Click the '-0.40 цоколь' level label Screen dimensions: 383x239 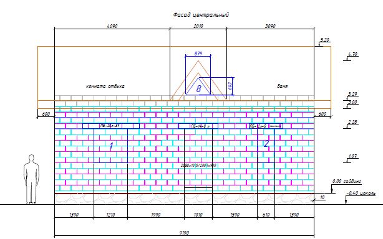(x=361, y=193)
